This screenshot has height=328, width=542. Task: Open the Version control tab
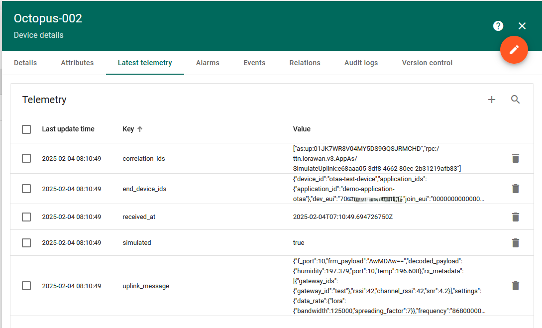click(x=427, y=63)
